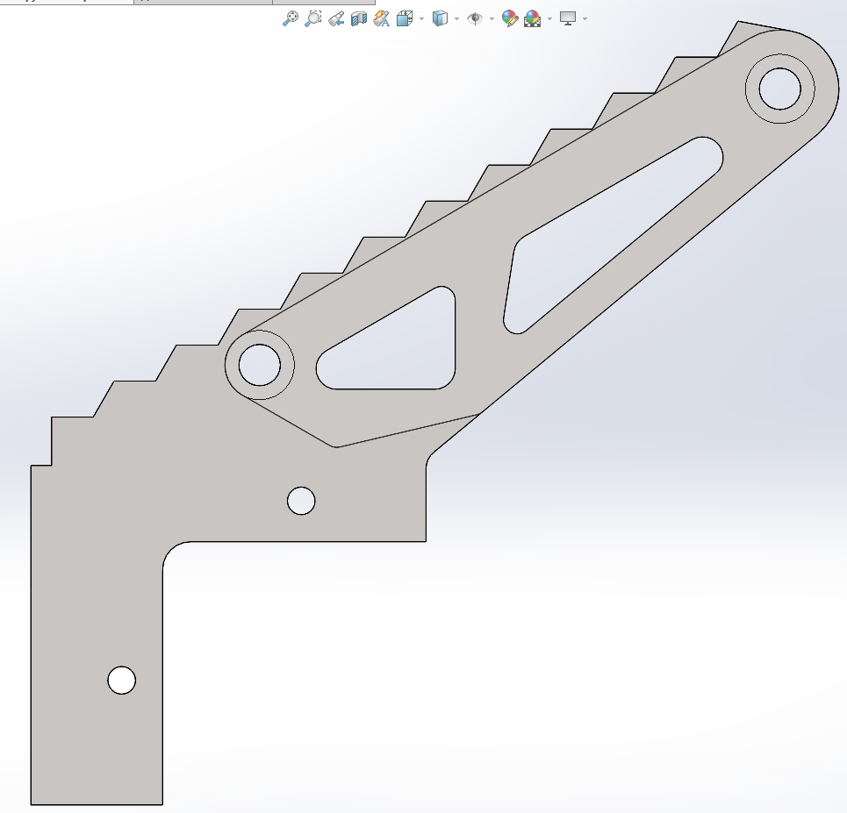Image resolution: width=847 pixels, height=813 pixels.
Task: Expand the View Settings dropdown arrow
Action: [x=585, y=18]
